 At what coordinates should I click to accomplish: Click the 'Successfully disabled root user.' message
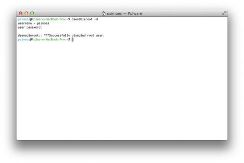point(77,35)
